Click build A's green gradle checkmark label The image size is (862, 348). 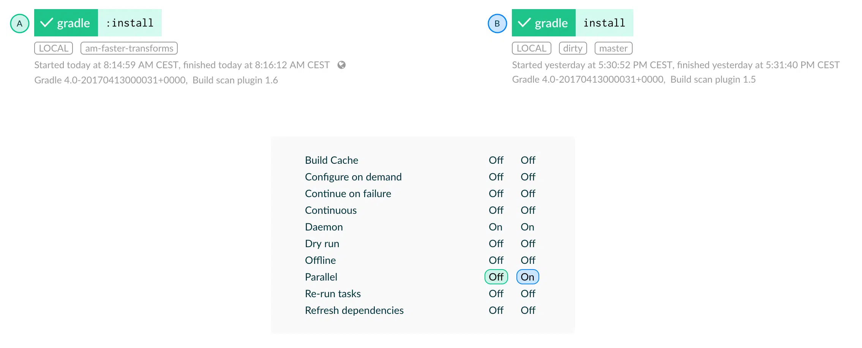[x=66, y=23]
